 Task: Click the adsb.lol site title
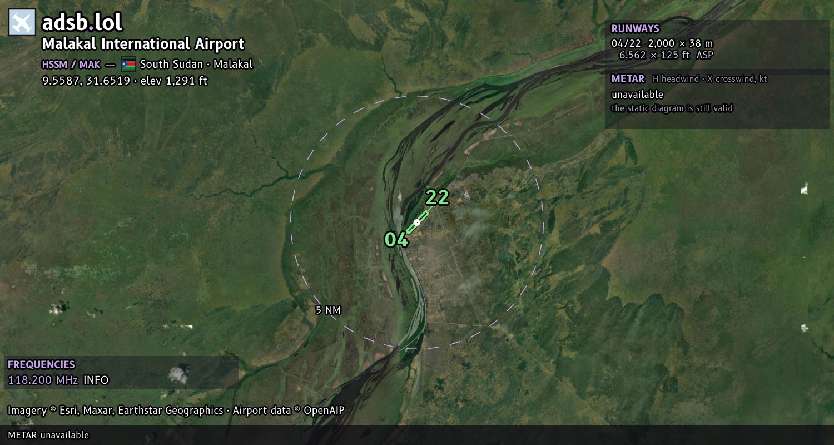(x=82, y=23)
